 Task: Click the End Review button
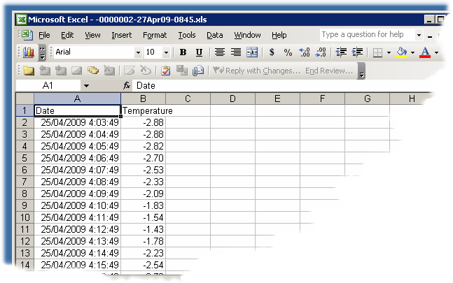point(329,71)
